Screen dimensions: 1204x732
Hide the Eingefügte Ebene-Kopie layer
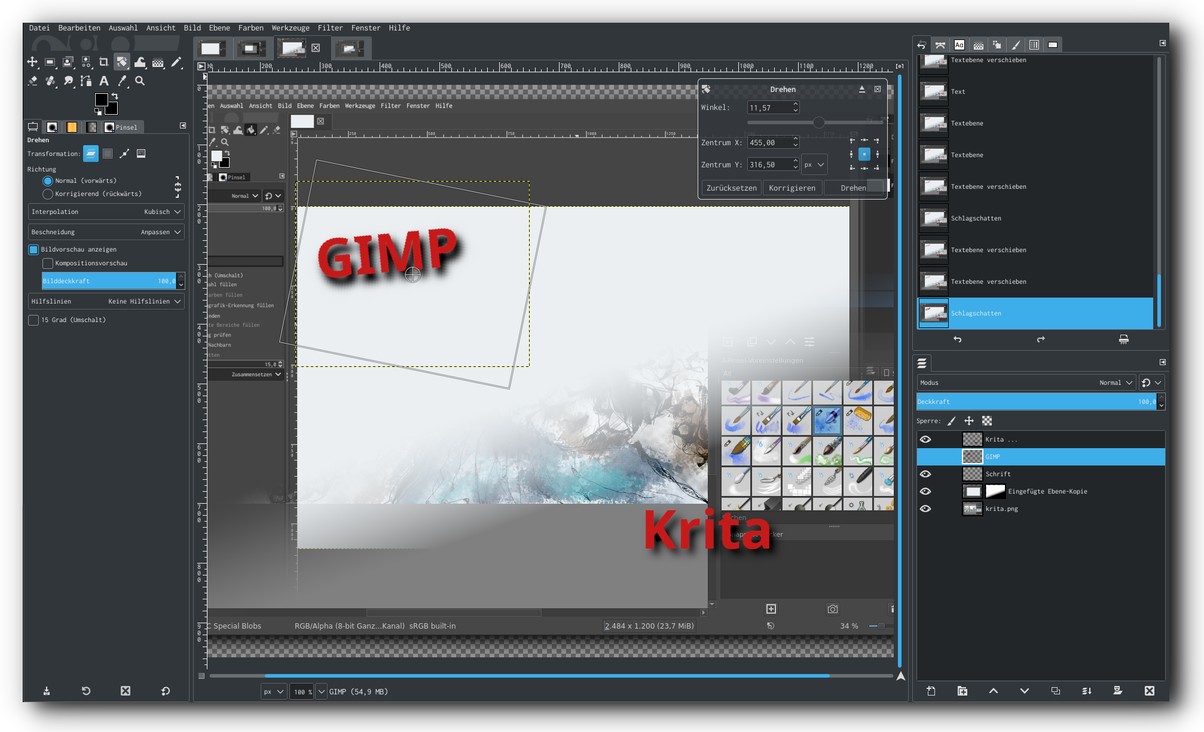(x=925, y=491)
